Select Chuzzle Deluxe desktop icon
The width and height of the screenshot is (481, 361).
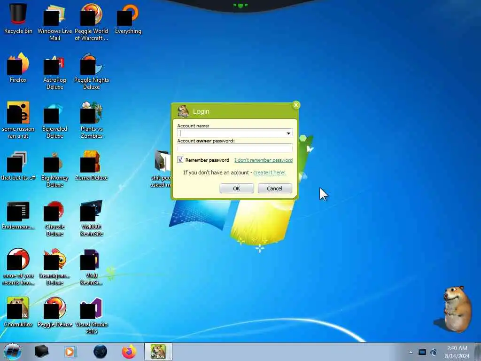pyautogui.click(x=54, y=218)
